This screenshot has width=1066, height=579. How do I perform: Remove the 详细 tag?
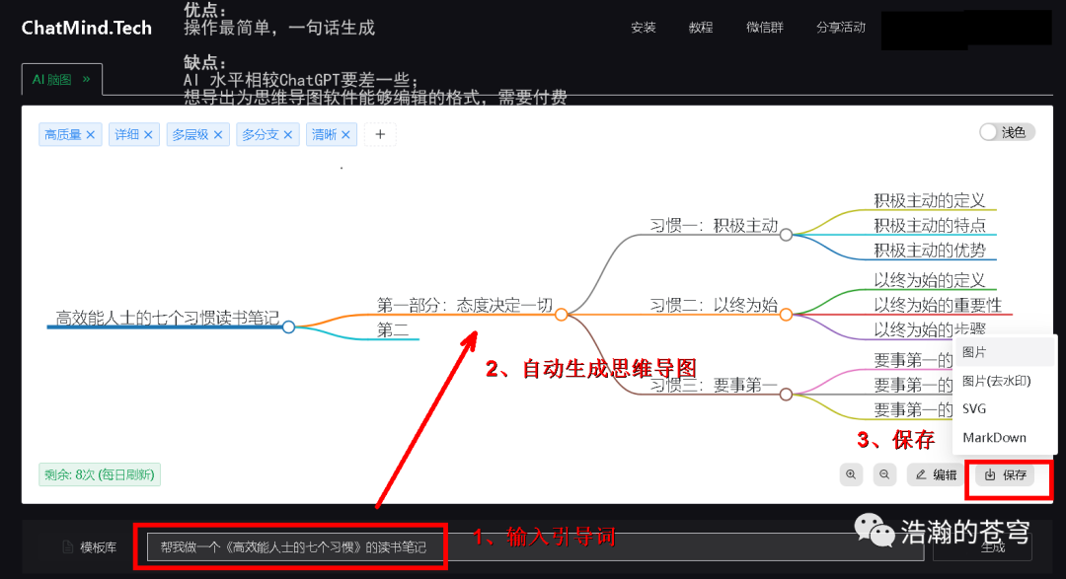[x=148, y=134]
